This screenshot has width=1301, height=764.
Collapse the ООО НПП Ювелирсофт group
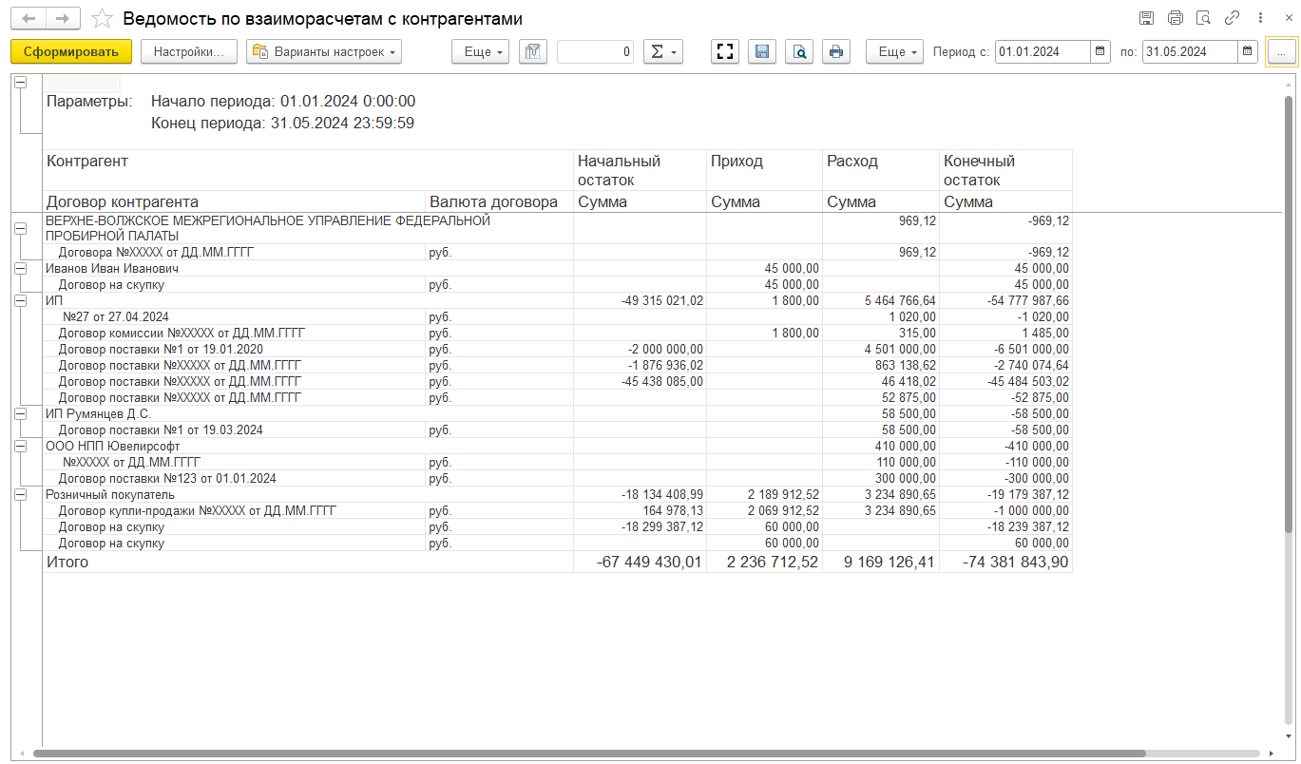tap(21, 446)
